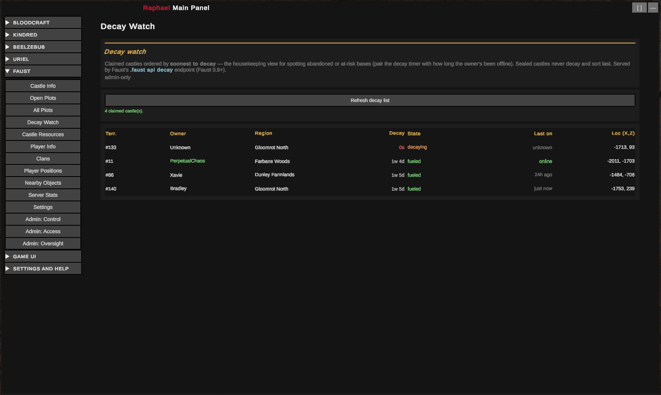Viewport: 661px width, 395px height.
Task: Click owner Unknown
Action: click(x=180, y=147)
